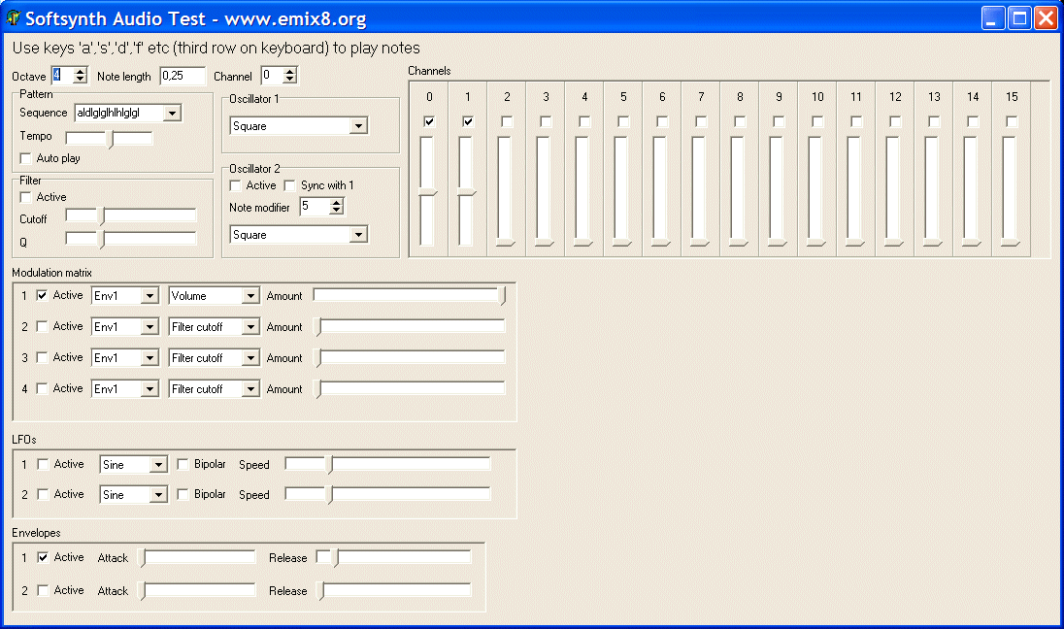
Task: Toggle LFO 1 Bipolar checkbox
Action: tap(183, 464)
